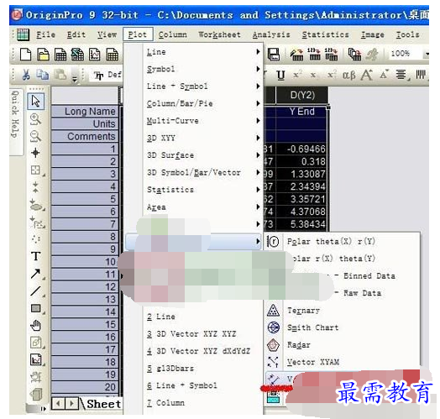Screen dimensions: 440x419
Task: Open the 100% zoom combo box
Action: pos(408,54)
